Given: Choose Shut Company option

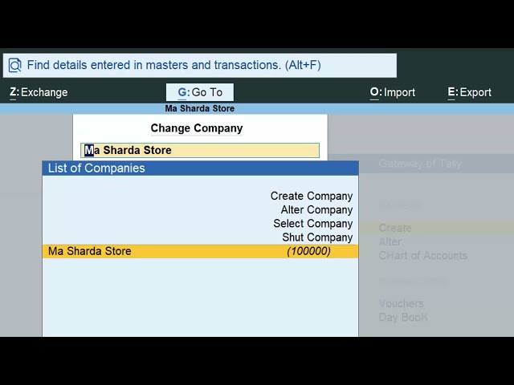Looking at the screenshot, I should pyautogui.click(x=317, y=237).
